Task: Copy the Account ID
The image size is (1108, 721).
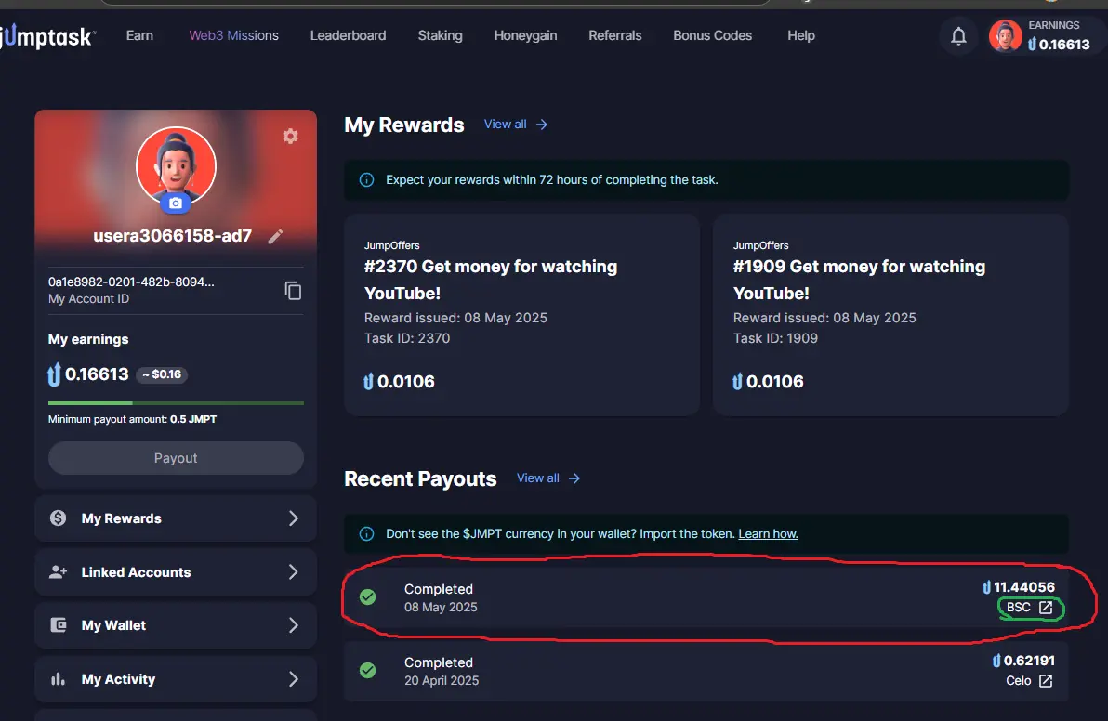Action: [293, 290]
